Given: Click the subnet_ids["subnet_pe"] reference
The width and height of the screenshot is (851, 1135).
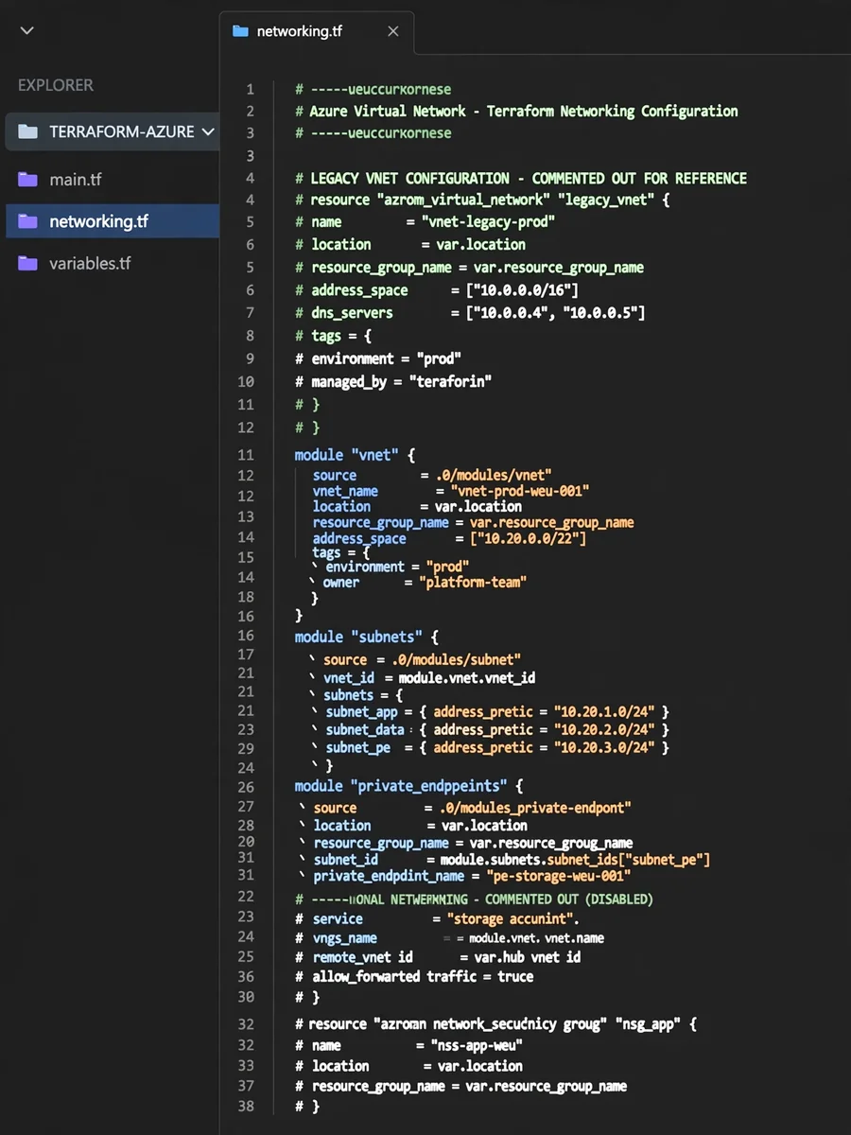Looking at the screenshot, I should [x=629, y=859].
